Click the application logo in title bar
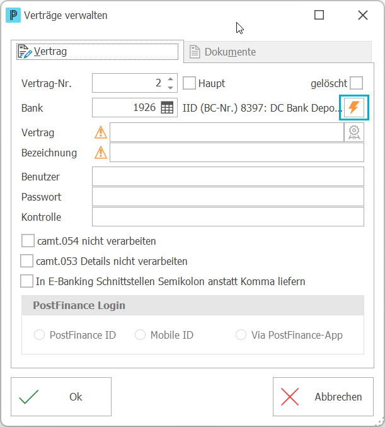Viewport: 385px width, 427px height. [13, 15]
